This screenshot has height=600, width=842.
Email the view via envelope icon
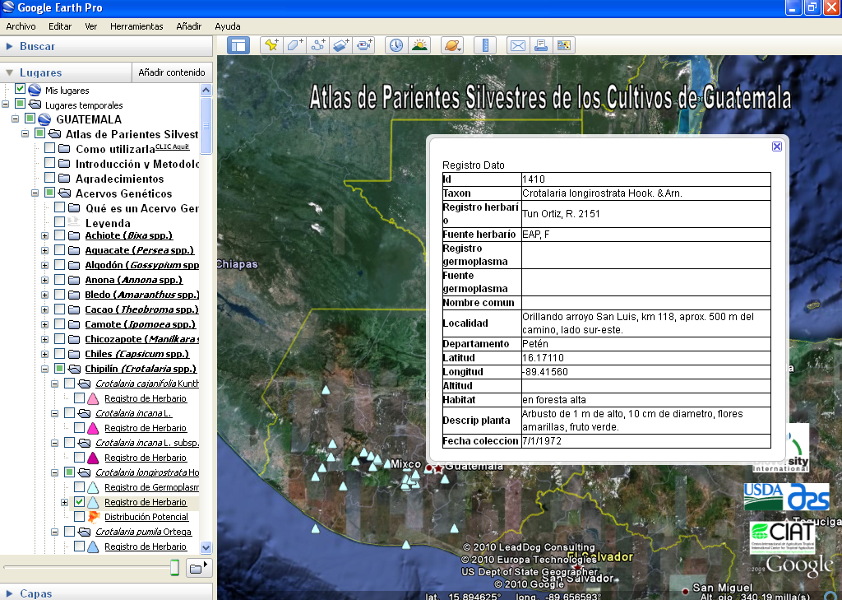coord(518,45)
